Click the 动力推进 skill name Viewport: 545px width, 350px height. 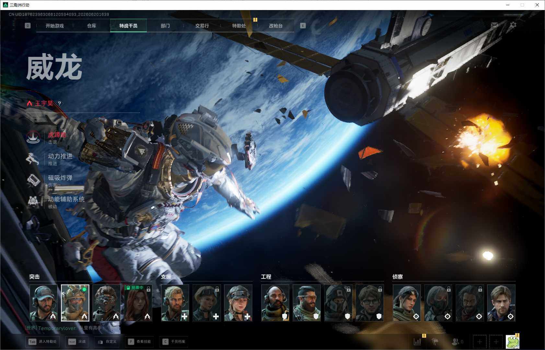tap(60, 156)
